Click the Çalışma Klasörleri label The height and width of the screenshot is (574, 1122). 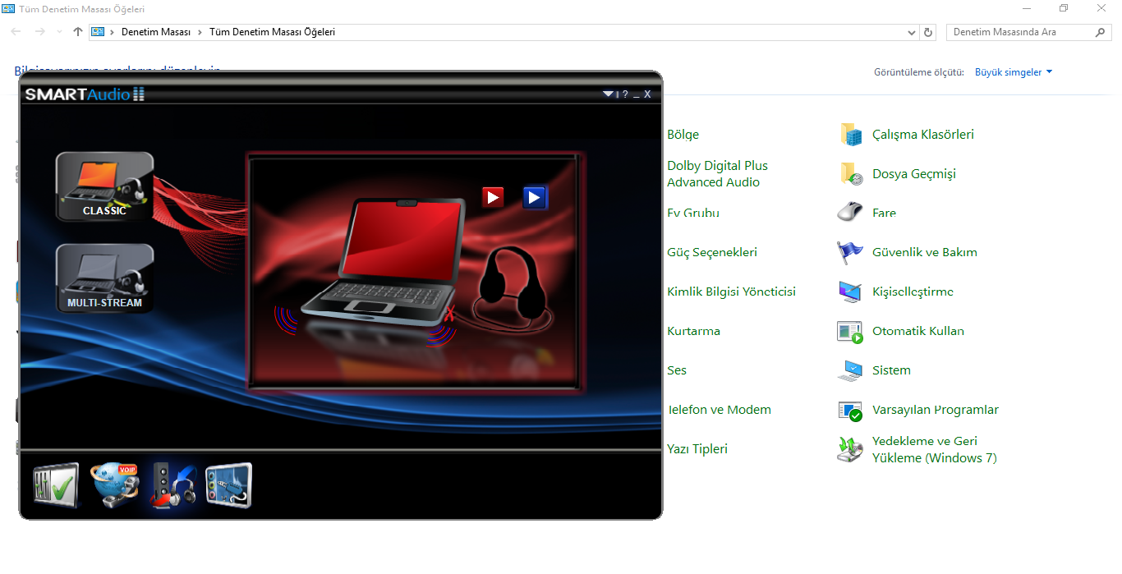(x=923, y=135)
